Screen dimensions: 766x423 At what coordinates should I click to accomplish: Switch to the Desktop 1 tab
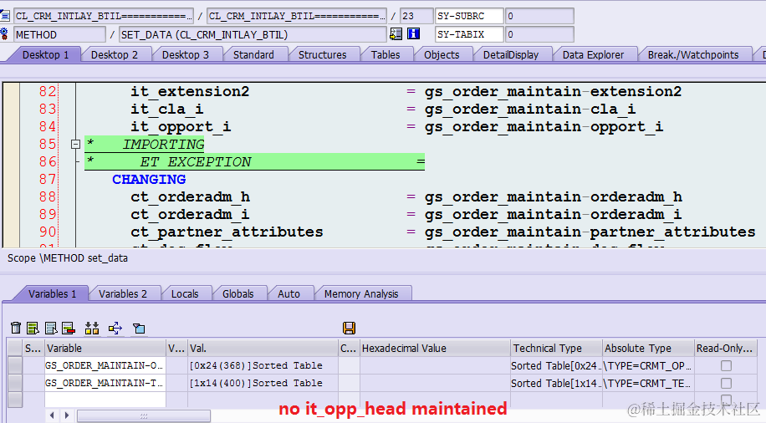(x=45, y=54)
